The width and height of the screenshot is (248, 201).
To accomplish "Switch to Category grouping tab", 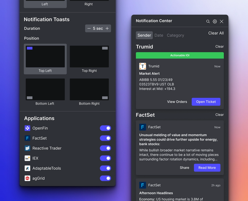I will tap(176, 35).
